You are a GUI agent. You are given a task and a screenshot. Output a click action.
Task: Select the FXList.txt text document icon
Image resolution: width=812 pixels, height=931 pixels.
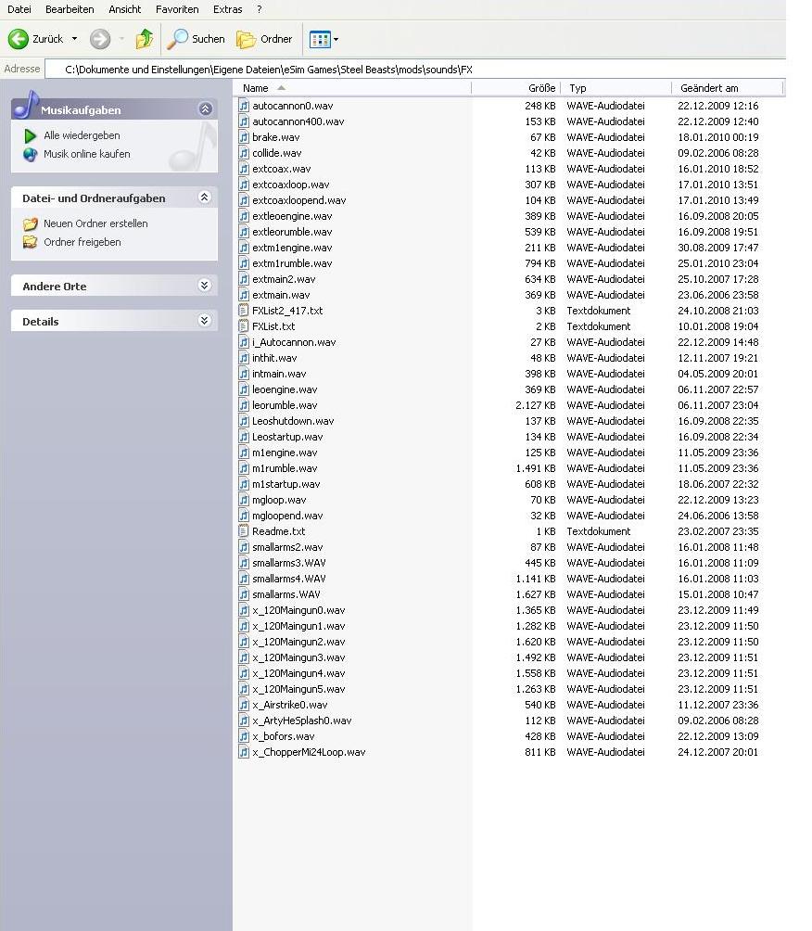[245, 326]
